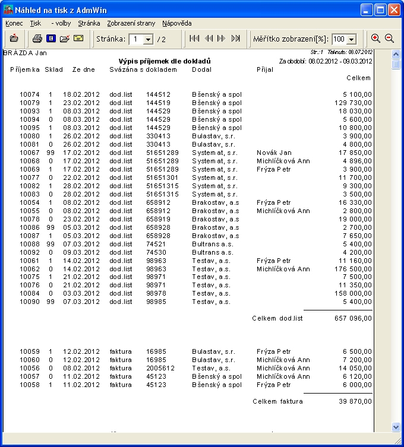Viewport: 404px width, 447px height.
Task: Click the 'Přijal' column header
Action: [x=265, y=69]
